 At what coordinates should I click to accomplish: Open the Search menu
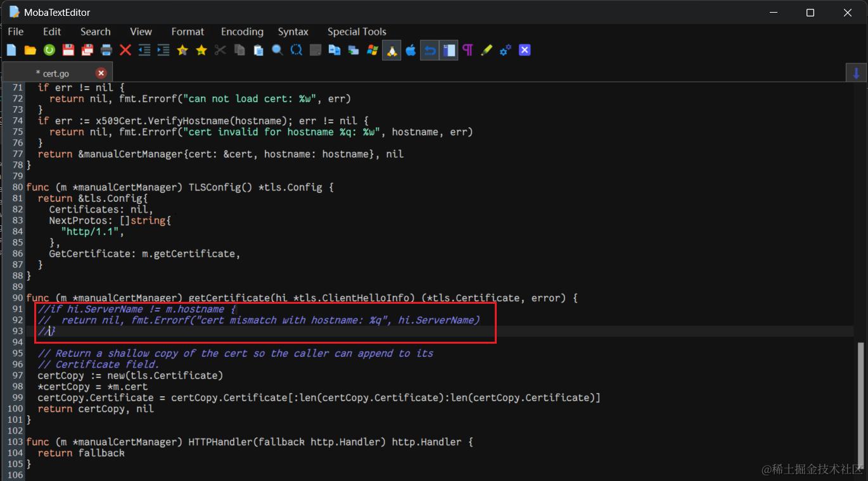tap(96, 32)
